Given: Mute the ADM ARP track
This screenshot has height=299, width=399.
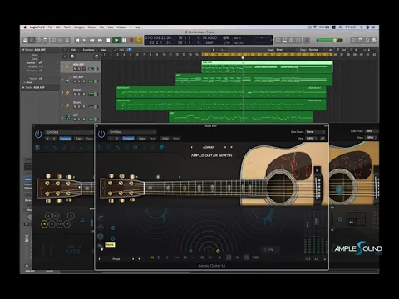Looking at the screenshot, I should click(75, 69).
